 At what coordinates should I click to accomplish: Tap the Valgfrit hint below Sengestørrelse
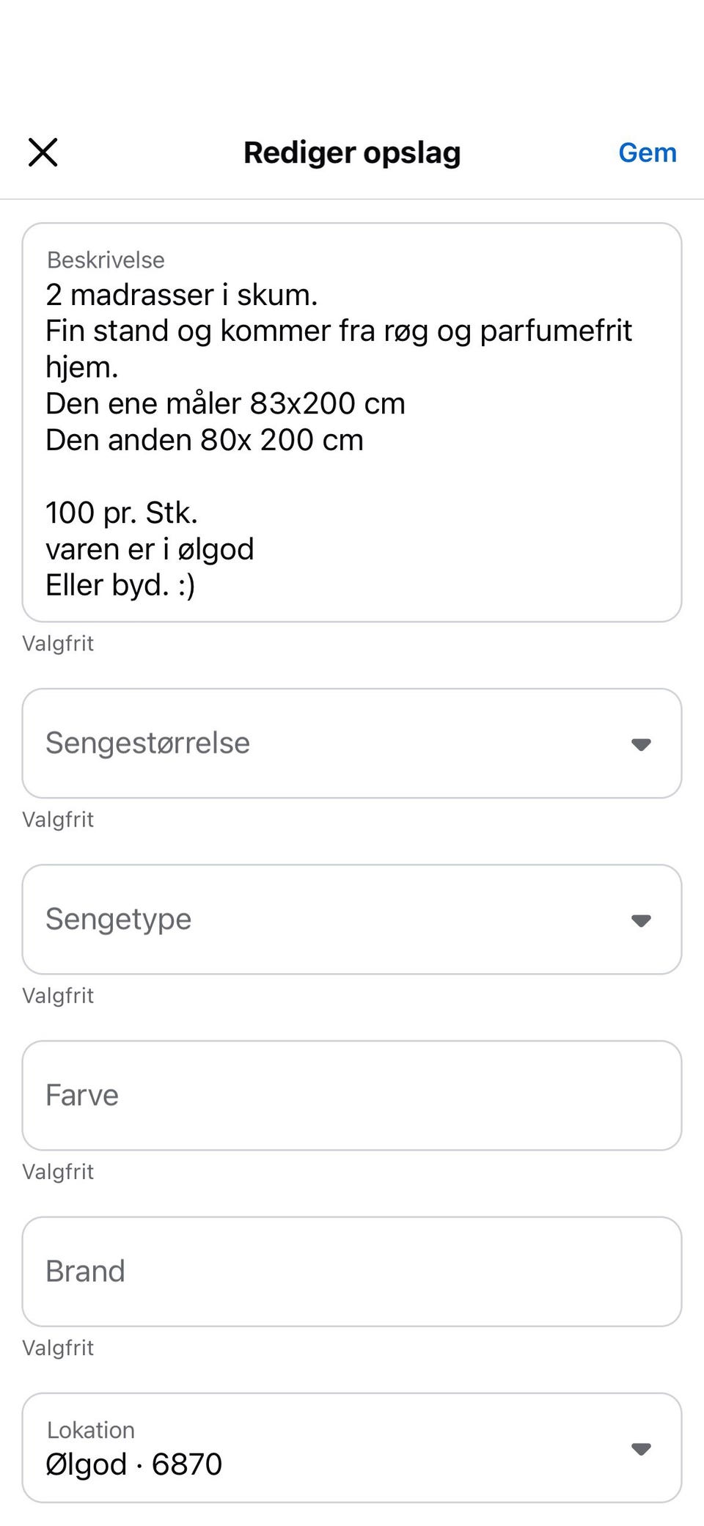58,819
